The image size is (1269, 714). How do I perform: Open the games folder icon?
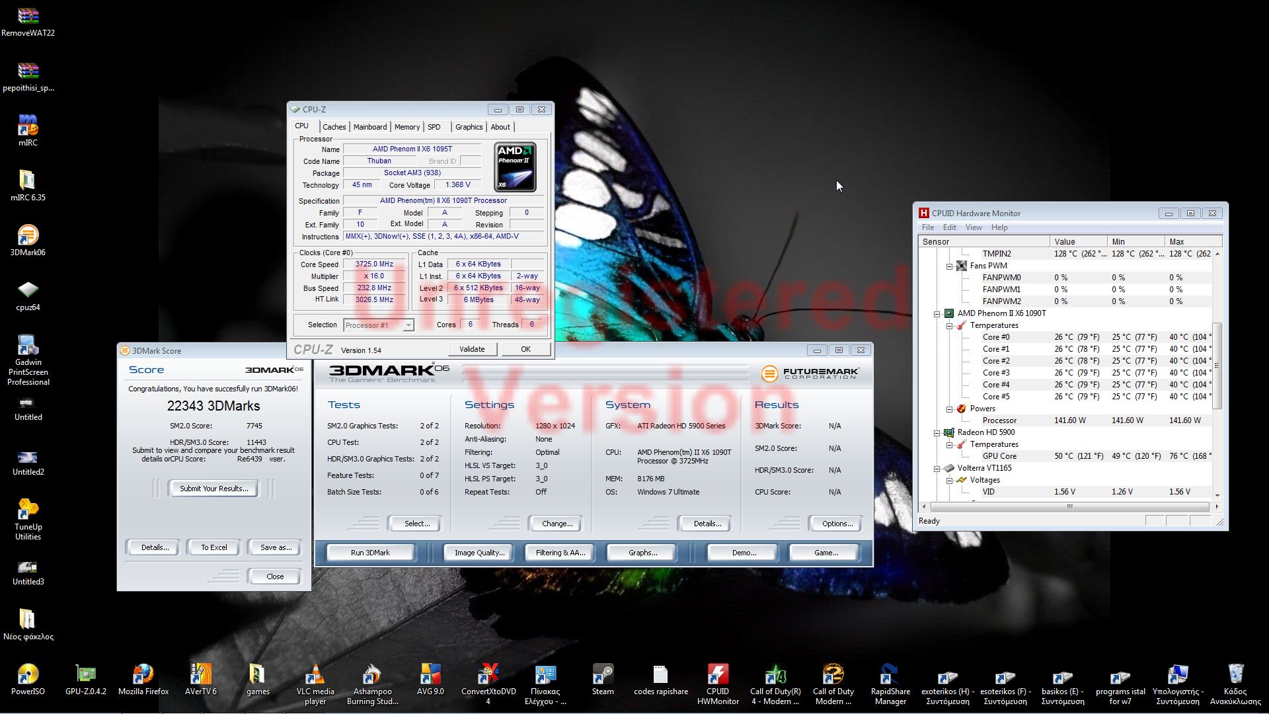pos(258,680)
